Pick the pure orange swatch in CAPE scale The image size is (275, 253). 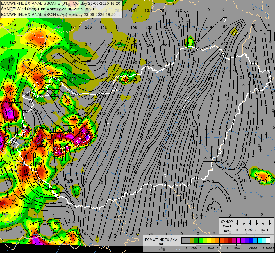pos(217,240)
